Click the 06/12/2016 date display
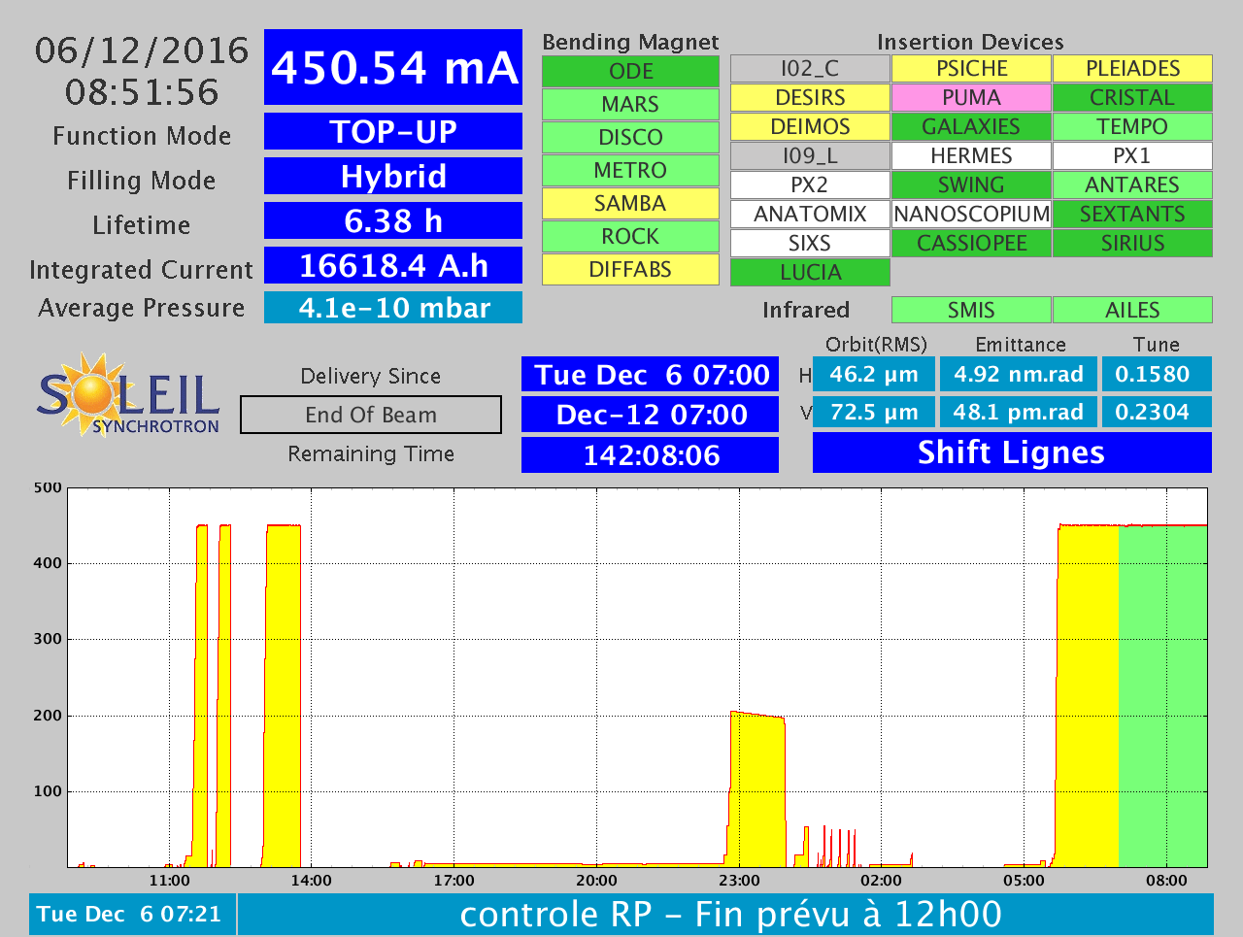 [x=142, y=50]
